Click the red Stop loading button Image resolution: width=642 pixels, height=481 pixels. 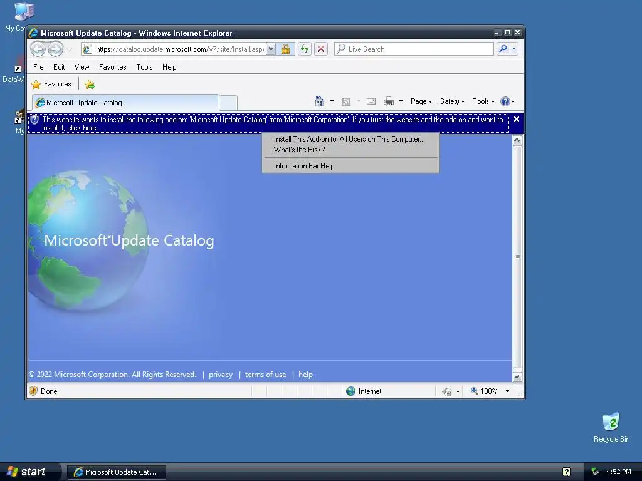pyautogui.click(x=321, y=49)
